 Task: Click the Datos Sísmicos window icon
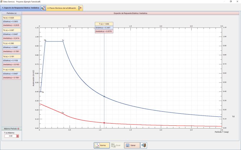pyautogui.click(x=2, y=1)
